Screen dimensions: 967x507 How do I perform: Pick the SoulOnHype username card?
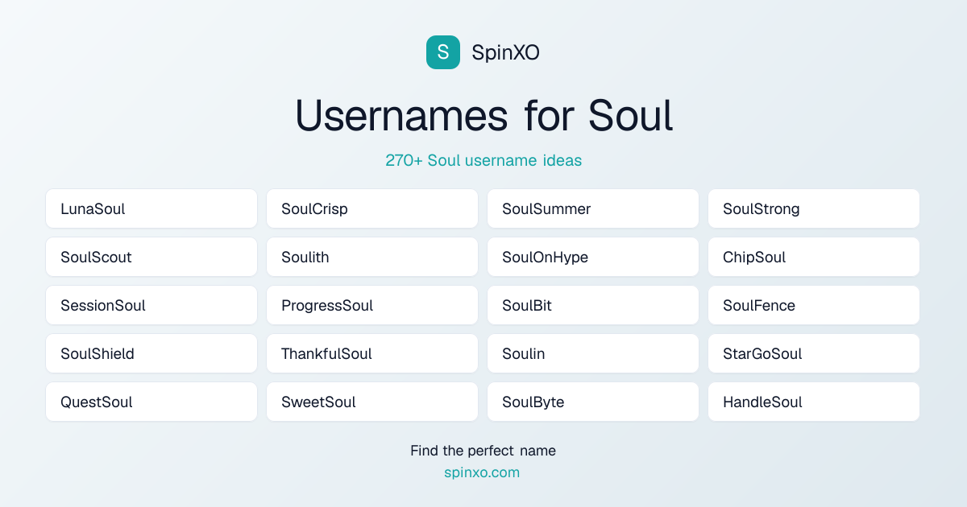[x=593, y=257]
